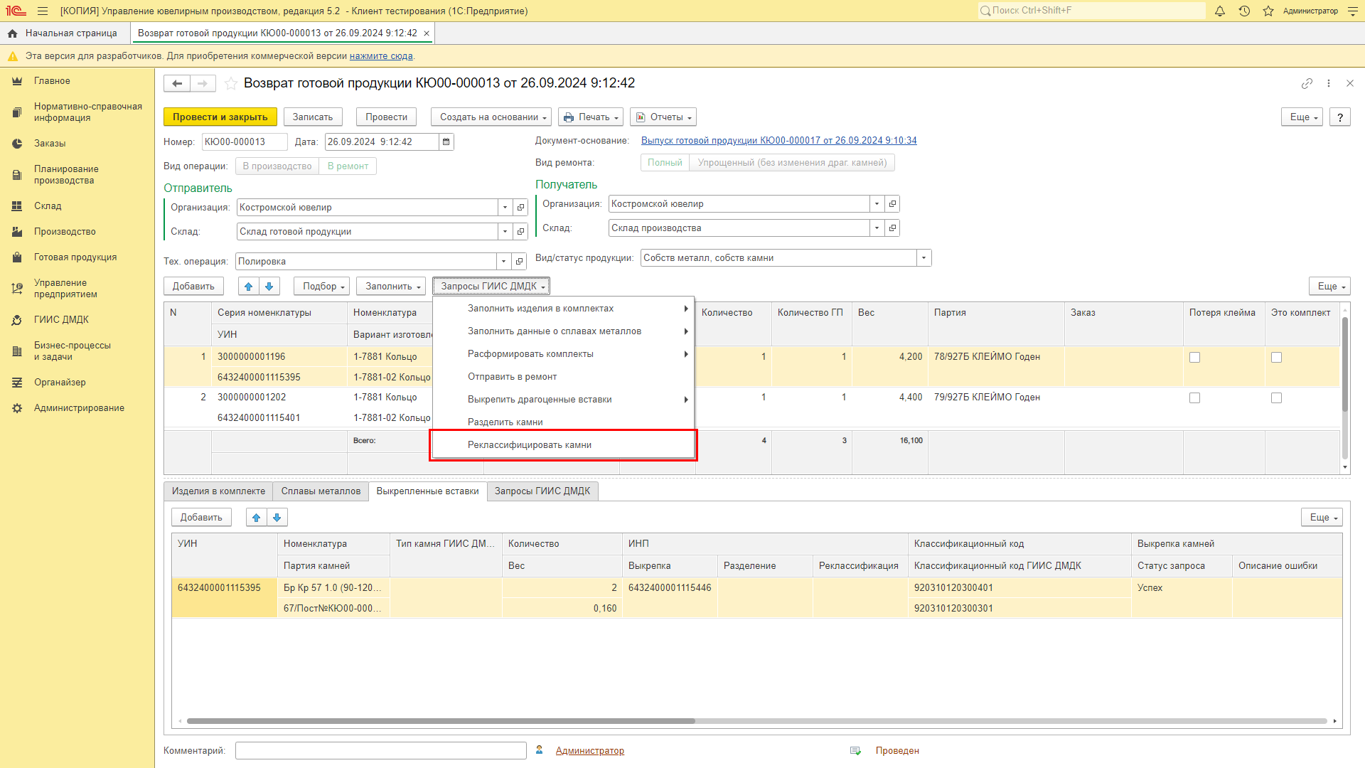Expand Вид/статус продукции dropdown
Image resolution: width=1365 pixels, height=768 pixels.
coord(924,258)
